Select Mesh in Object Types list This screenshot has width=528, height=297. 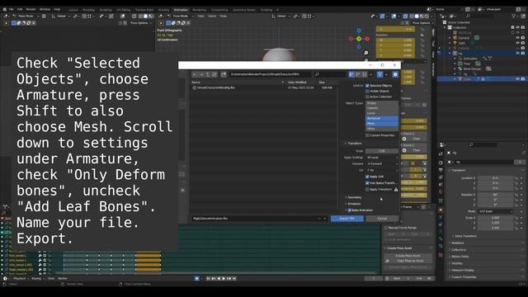pyautogui.click(x=382, y=123)
